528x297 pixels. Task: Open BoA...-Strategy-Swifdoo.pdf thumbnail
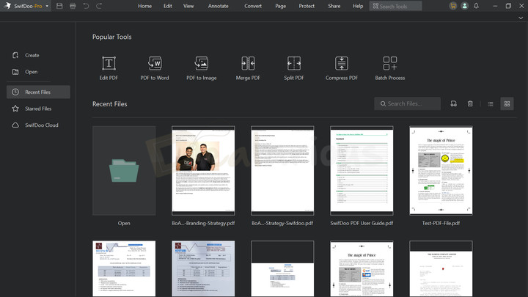coord(282,171)
